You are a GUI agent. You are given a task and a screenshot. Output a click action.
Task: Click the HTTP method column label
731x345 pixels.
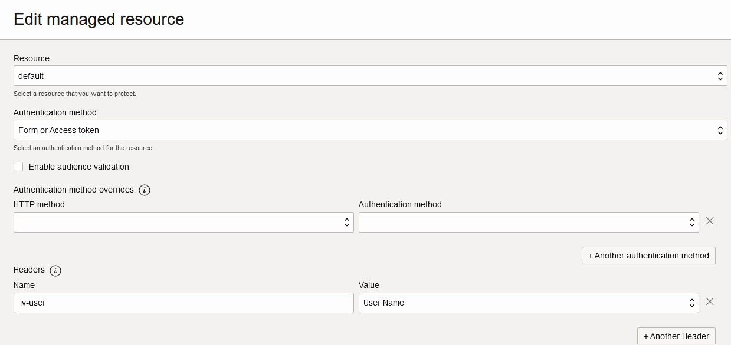[x=40, y=204]
